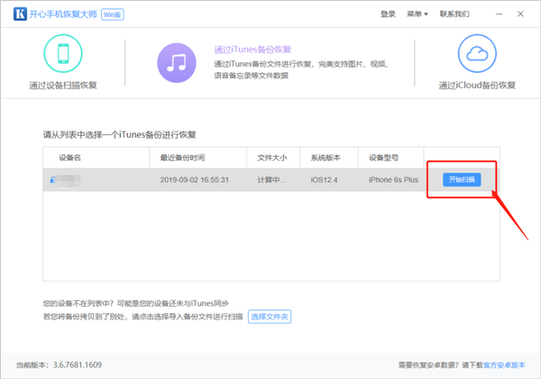This screenshot has height=379, width=541.
Task: Expand the 菜单 dropdown menu
Action: point(417,14)
